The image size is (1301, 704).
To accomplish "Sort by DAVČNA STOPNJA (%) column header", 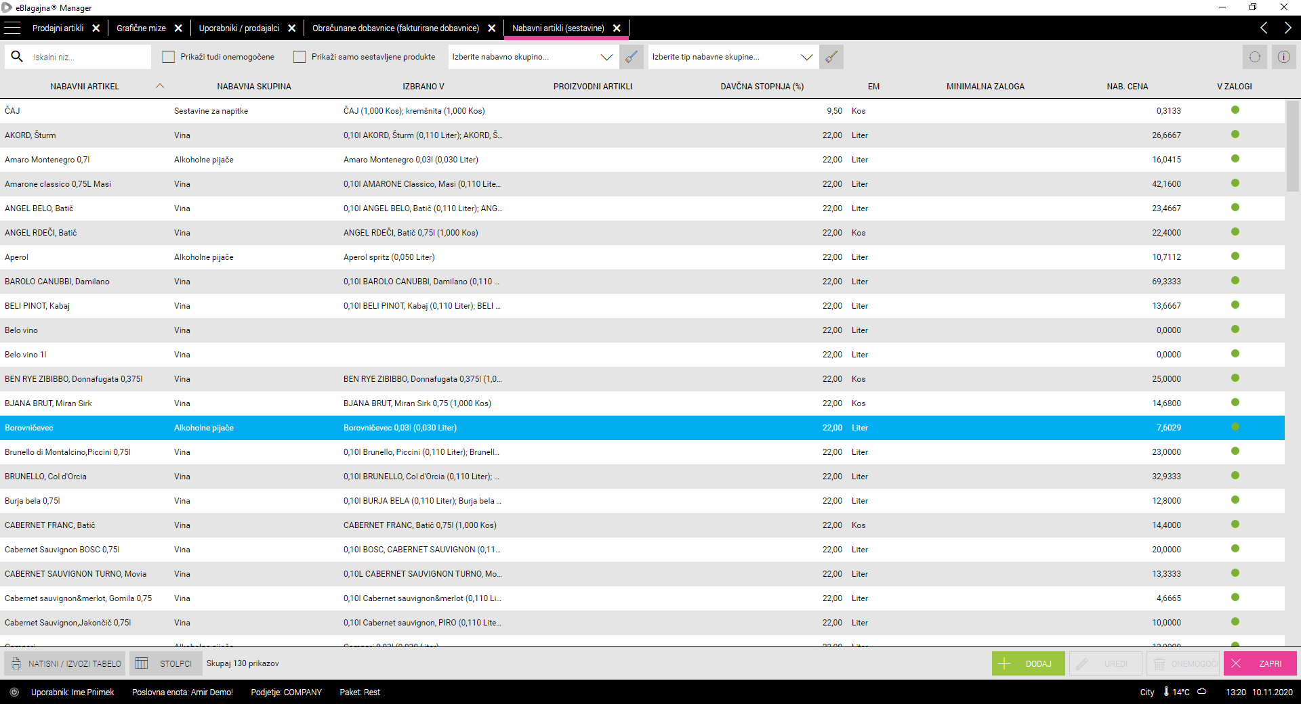I will click(x=762, y=86).
